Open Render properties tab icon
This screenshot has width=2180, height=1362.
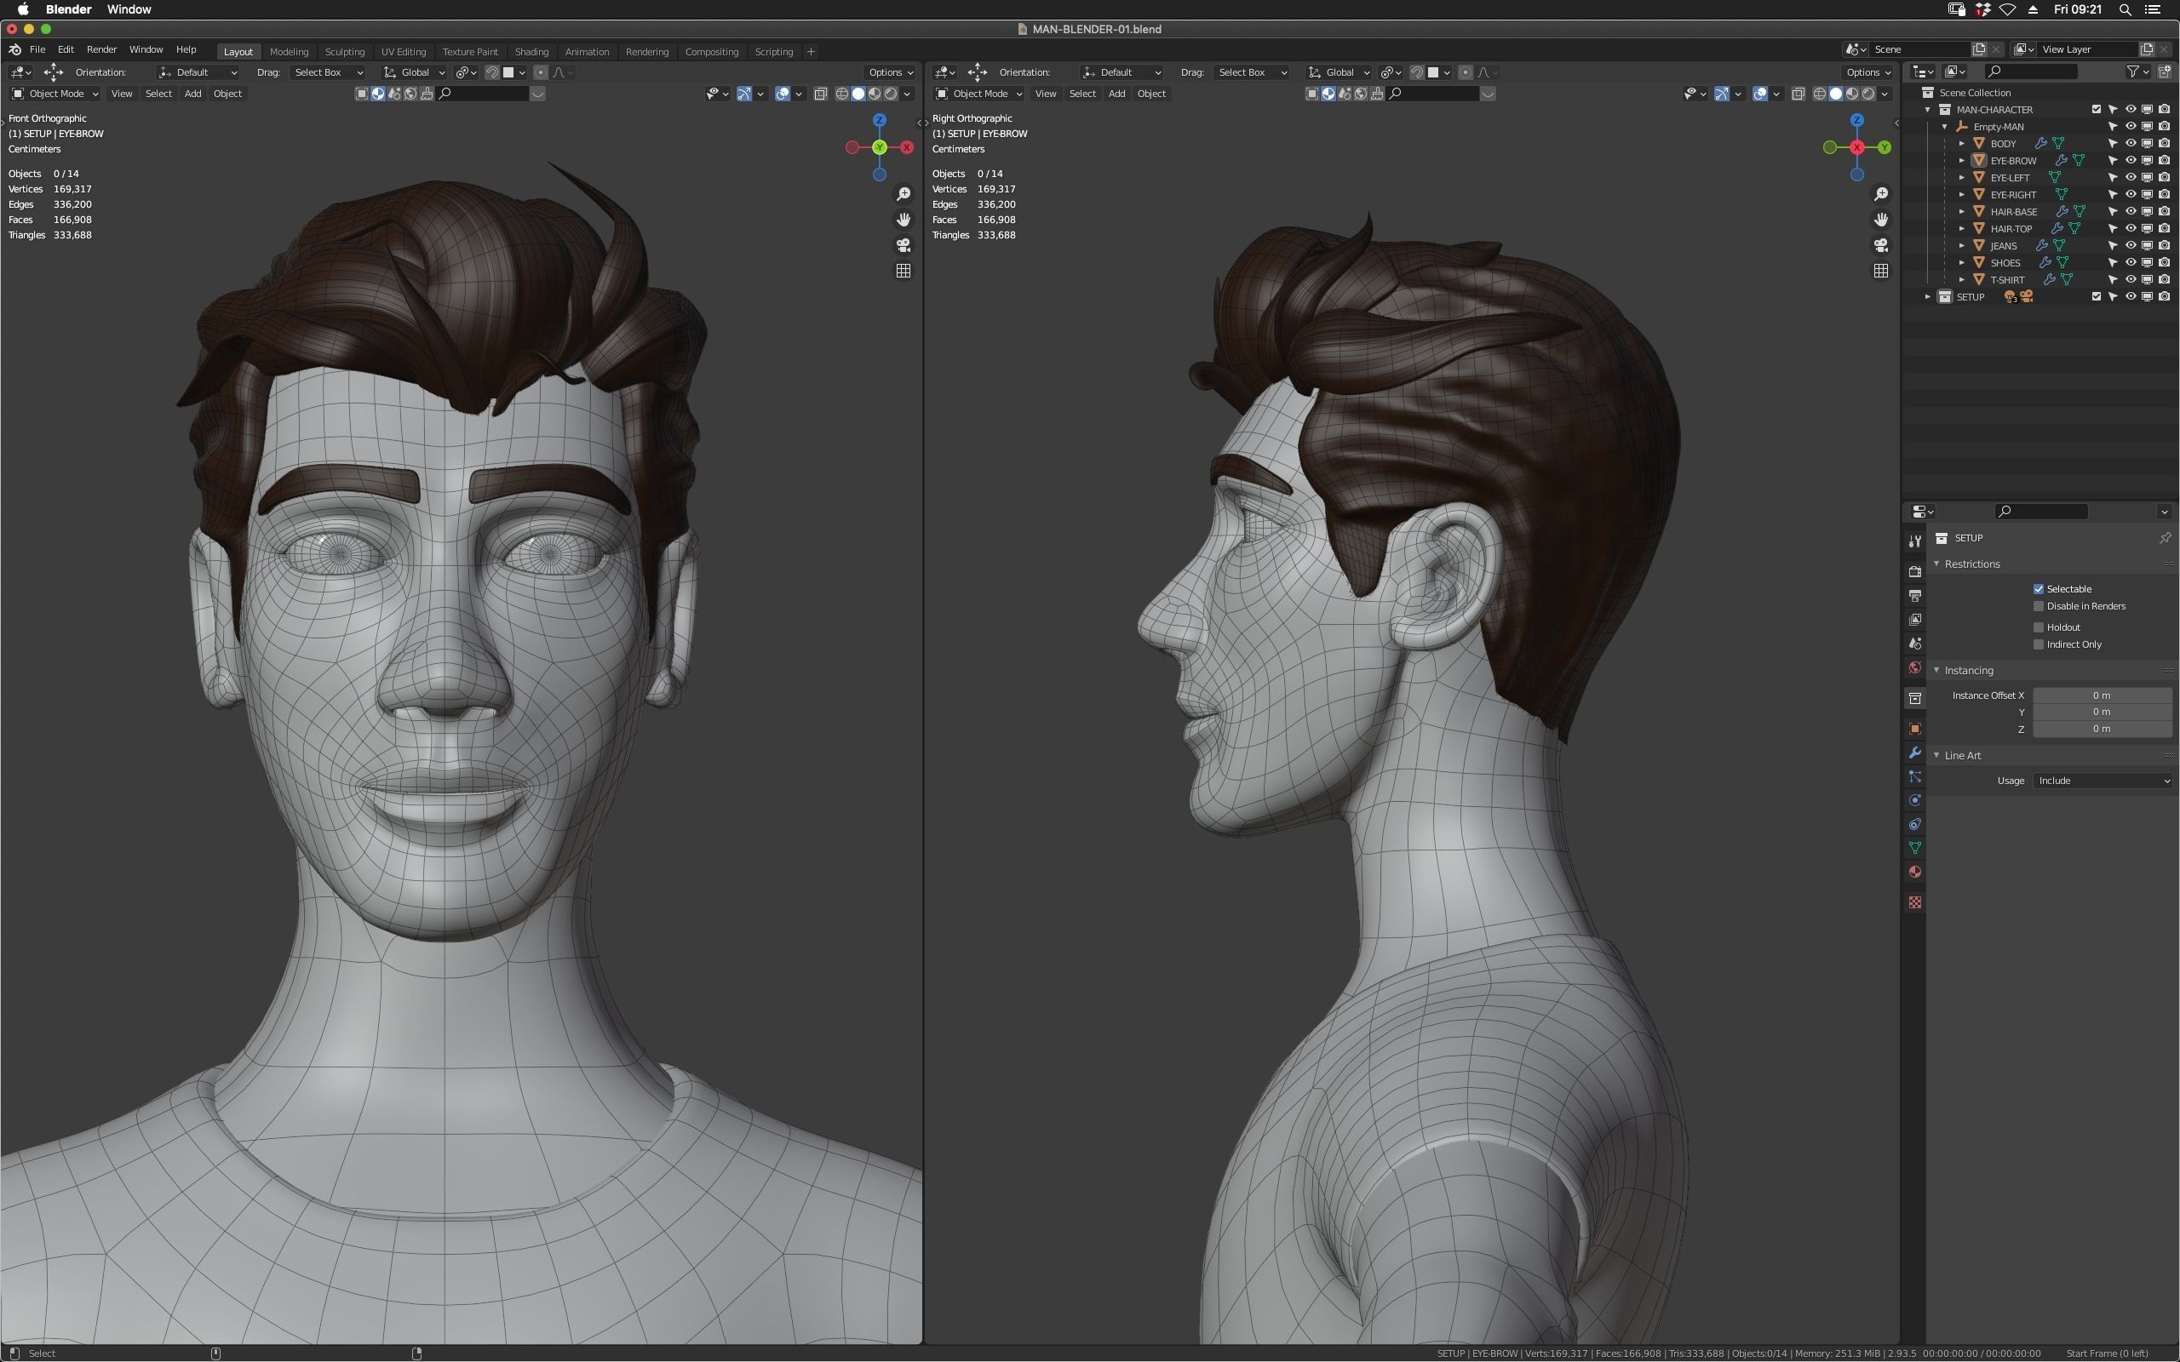[x=1915, y=571]
